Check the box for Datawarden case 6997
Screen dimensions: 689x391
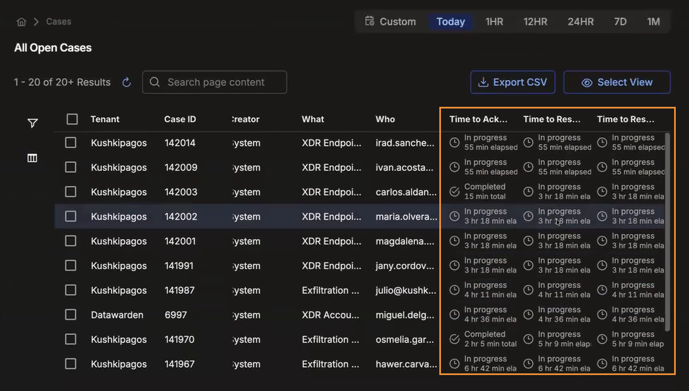[x=71, y=314]
